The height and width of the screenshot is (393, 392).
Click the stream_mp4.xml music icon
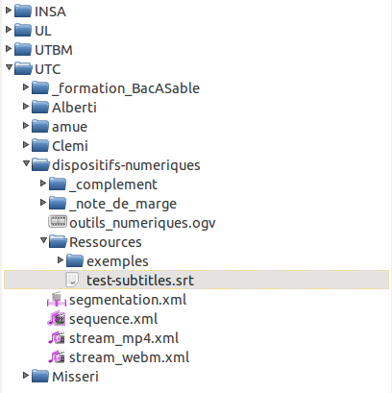pos(57,338)
